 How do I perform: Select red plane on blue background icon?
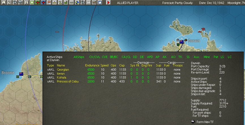(43, 2)
